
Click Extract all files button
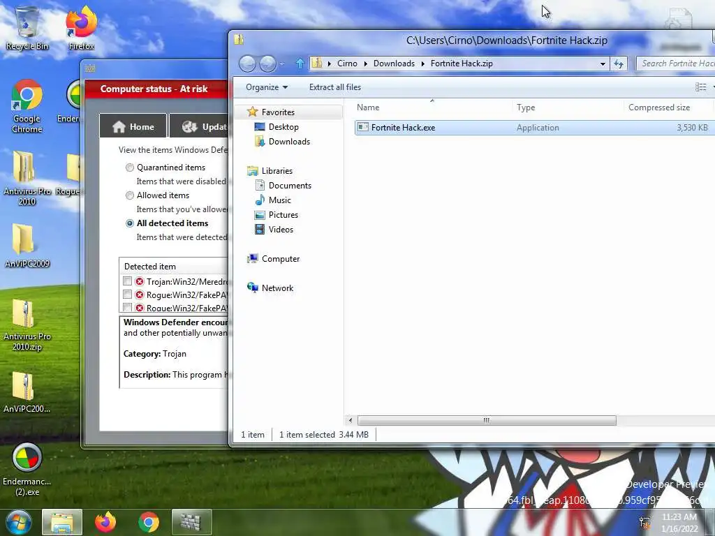(335, 87)
